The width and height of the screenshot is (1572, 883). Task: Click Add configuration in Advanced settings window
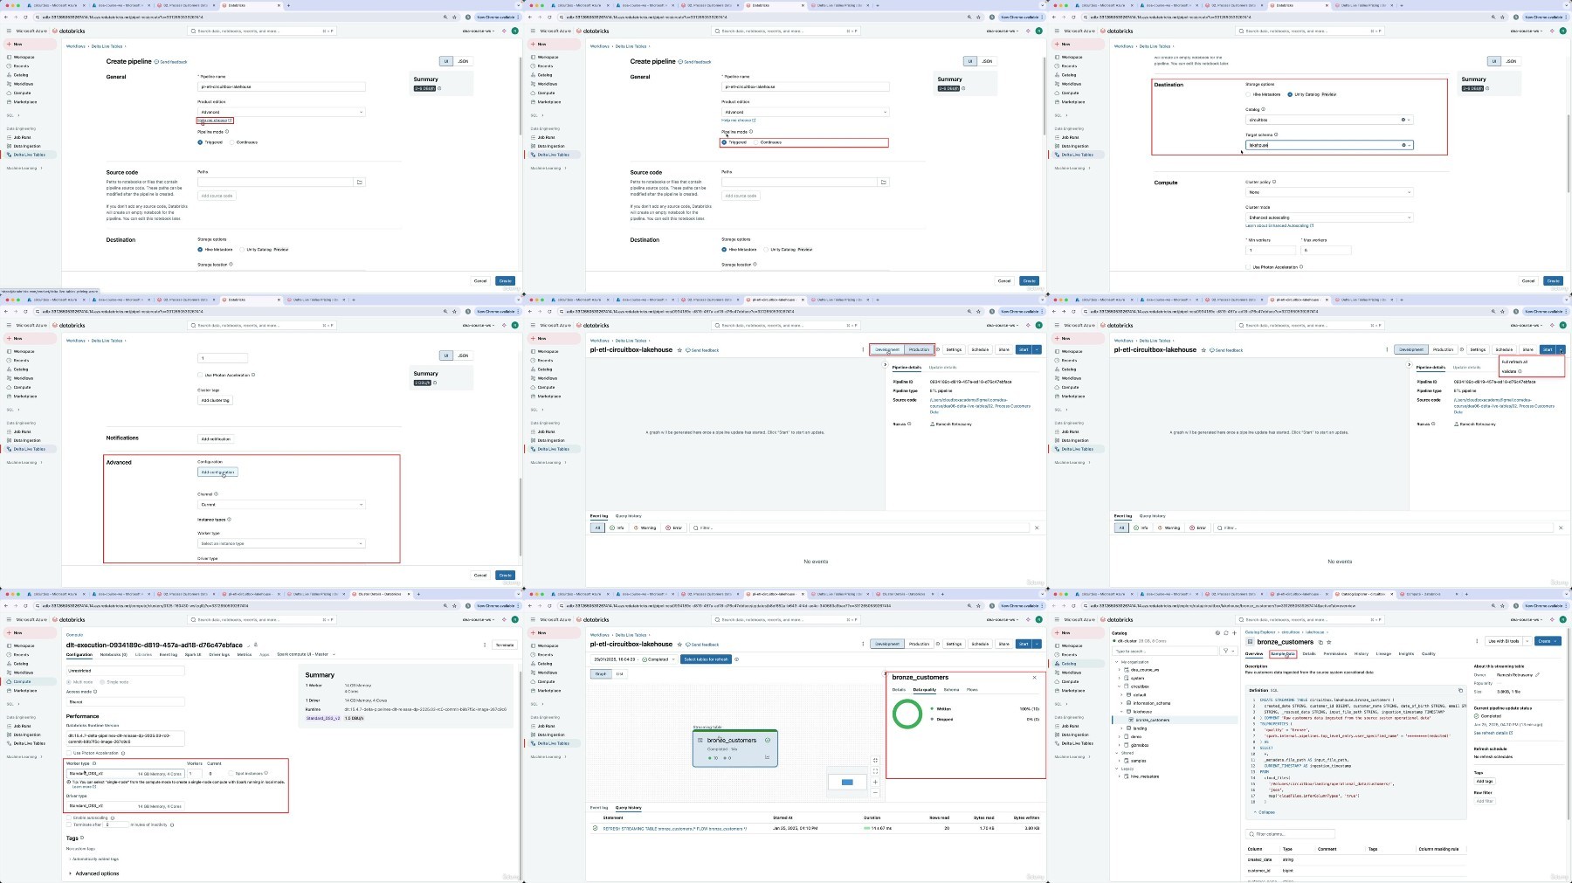[217, 473]
